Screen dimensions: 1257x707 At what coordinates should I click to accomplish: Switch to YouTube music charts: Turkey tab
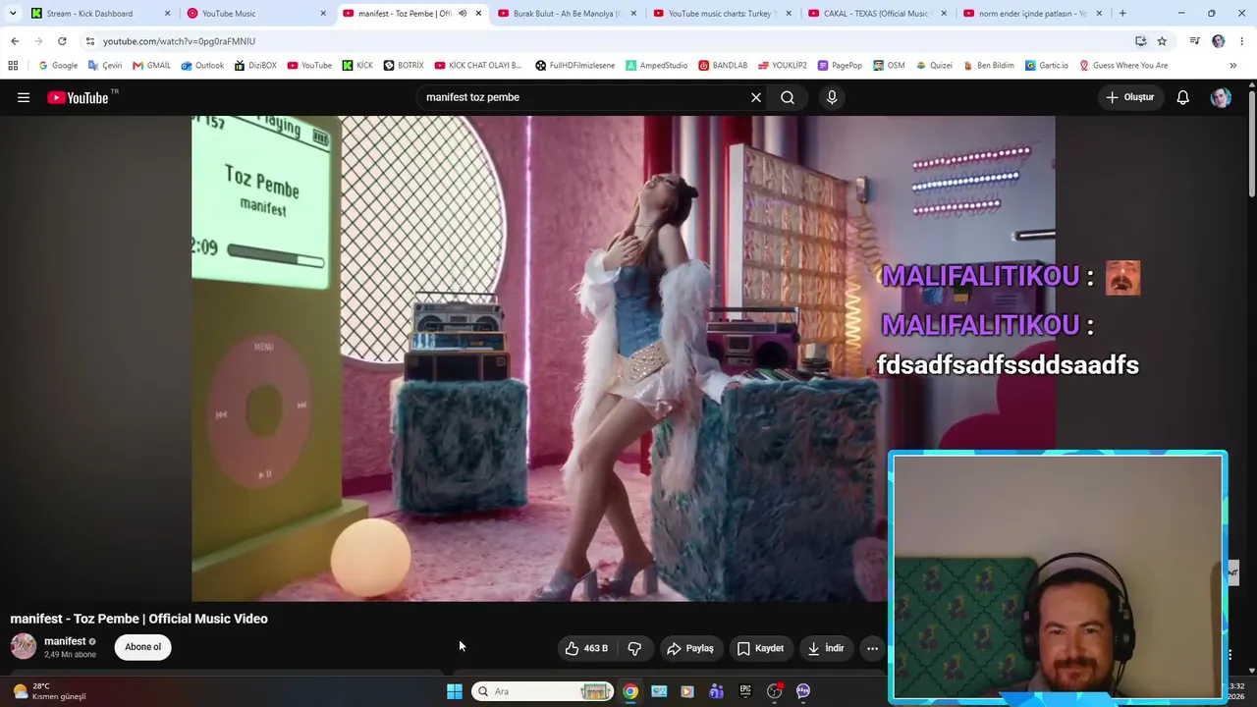coord(723,14)
